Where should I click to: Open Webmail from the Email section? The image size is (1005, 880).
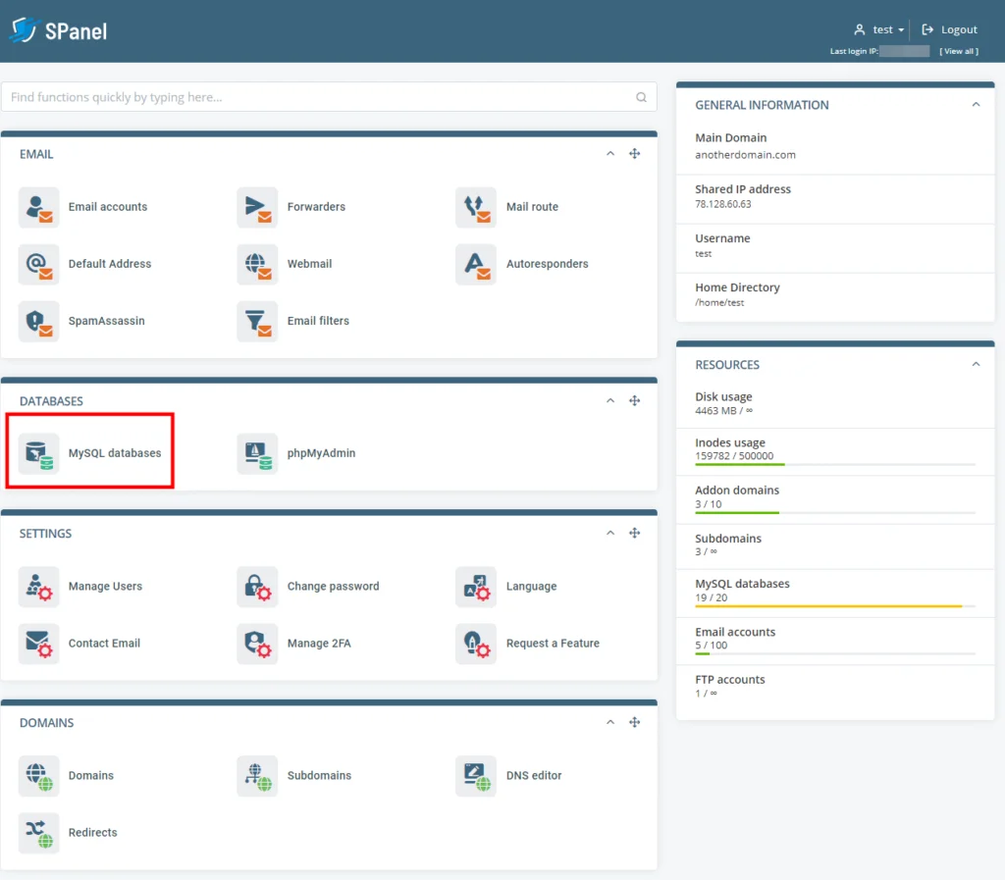click(x=258, y=264)
